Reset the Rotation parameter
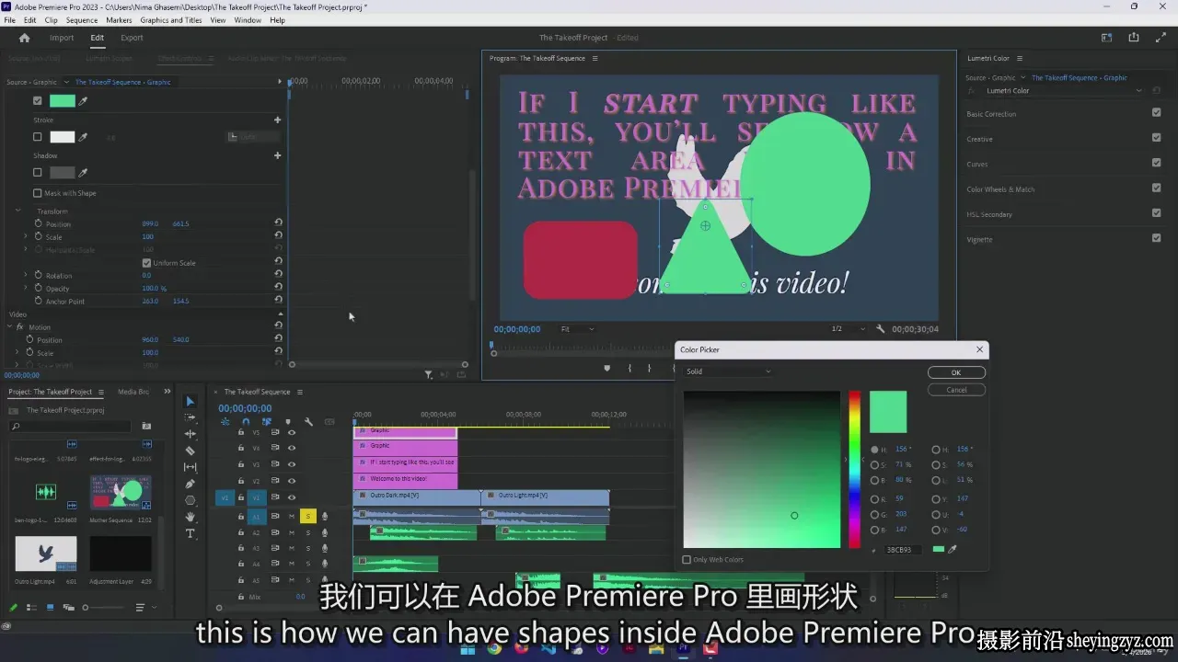This screenshot has width=1178, height=662. click(278, 275)
